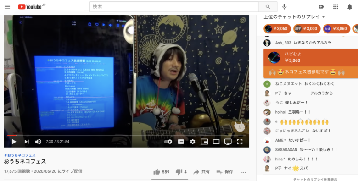Click the search magnifier button
Viewport: 358px width, 181px height.
click(268, 6)
